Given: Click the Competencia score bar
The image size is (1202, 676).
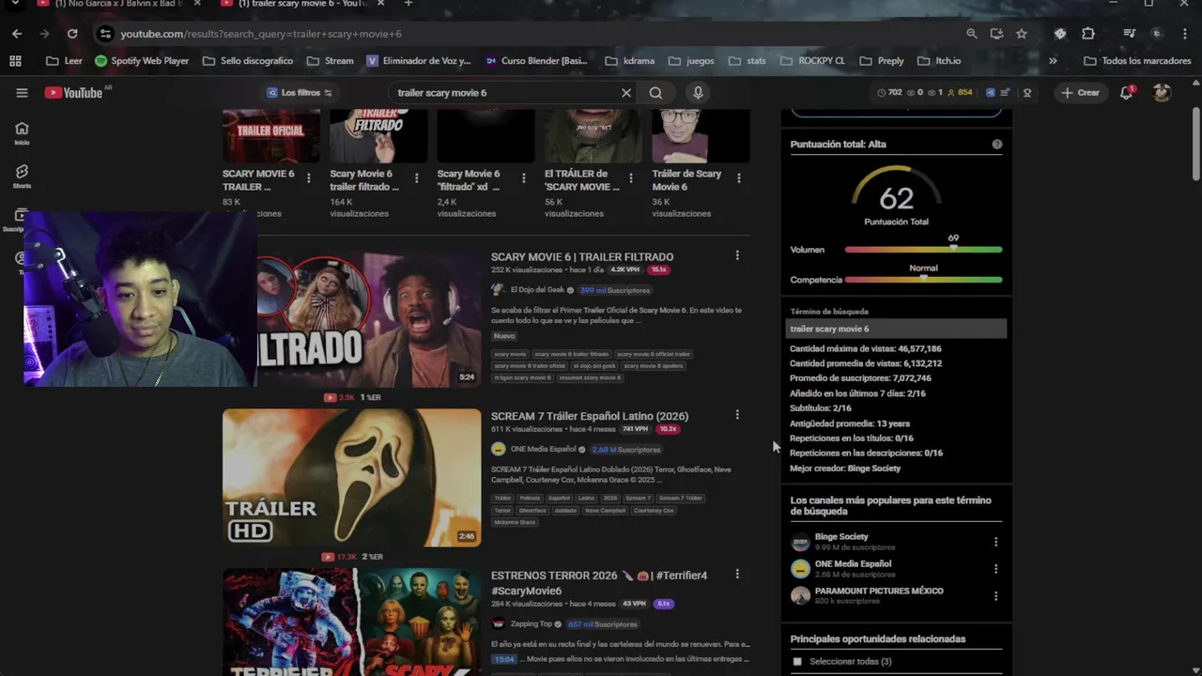Looking at the screenshot, I should point(923,280).
